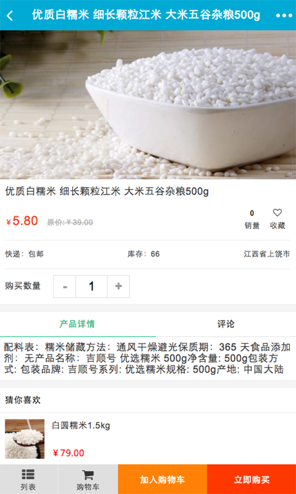Viewport: 296px width, 494px height.
Task: Click the quantity input field
Action: point(91,287)
